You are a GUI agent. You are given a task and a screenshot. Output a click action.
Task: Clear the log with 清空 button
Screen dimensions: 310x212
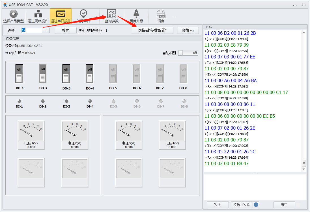point(284,205)
